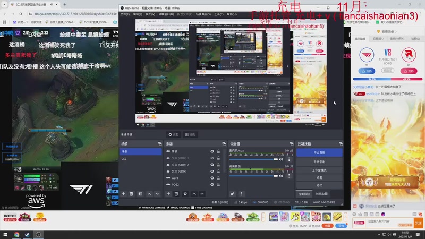Pop out the Audio Mixer dock panel
Viewport: 425px width, 239px height.
click(291, 144)
